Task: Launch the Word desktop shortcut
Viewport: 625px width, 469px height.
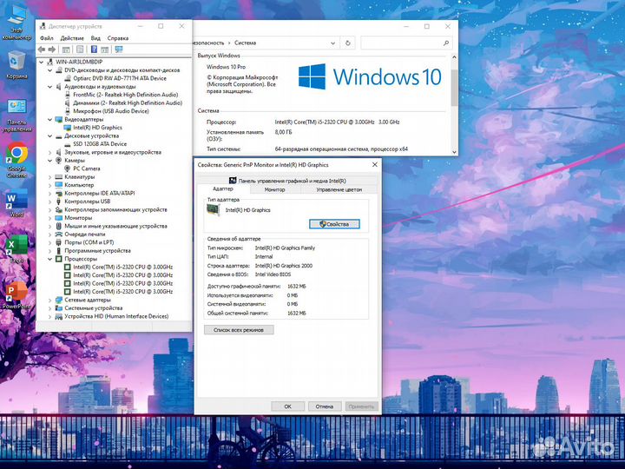Action: tap(16, 203)
